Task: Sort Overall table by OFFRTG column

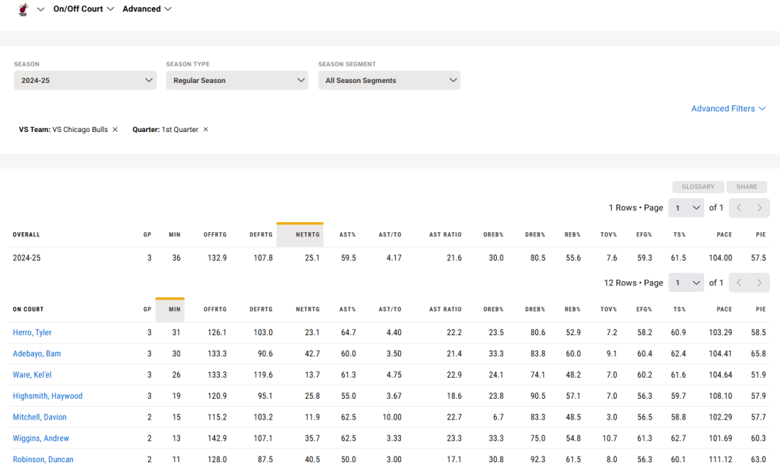Action: pos(215,234)
